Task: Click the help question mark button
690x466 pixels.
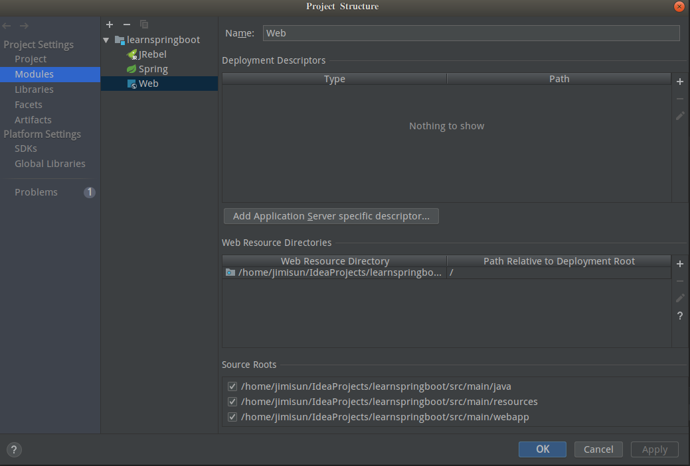Action: point(14,449)
